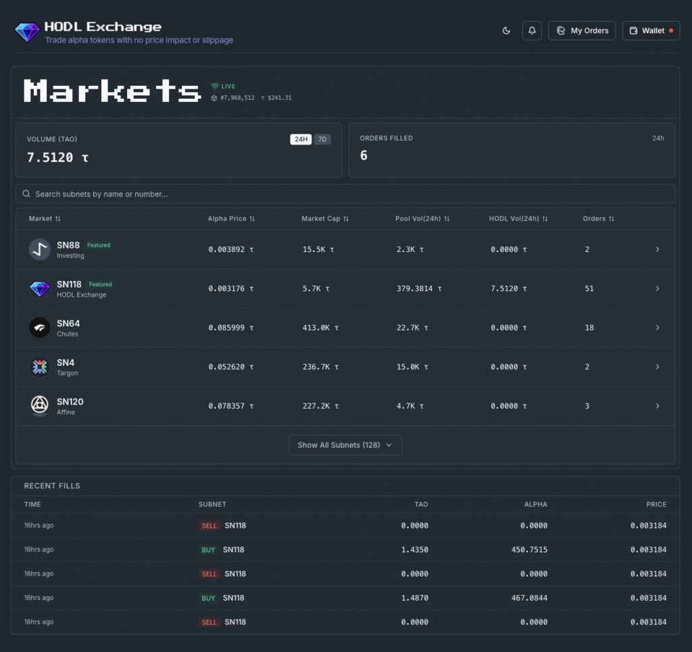The width and height of the screenshot is (692, 652).
Task: Click the search magnifier icon
Action: pyautogui.click(x=26, y=194)
